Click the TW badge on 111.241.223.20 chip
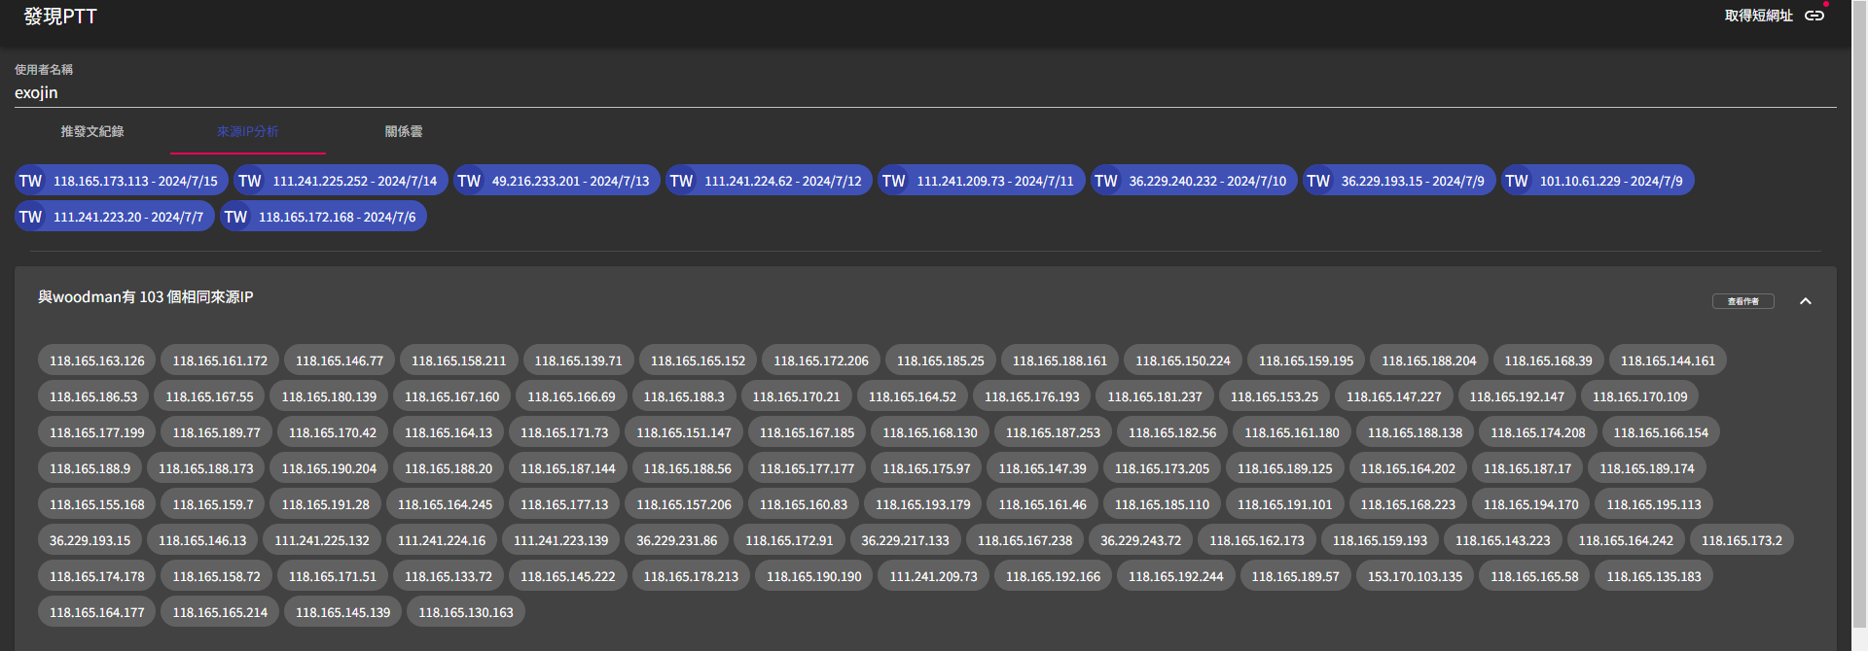Image resolution: width=1868 pixels, height=651 pixels. [x=31, y=217]
